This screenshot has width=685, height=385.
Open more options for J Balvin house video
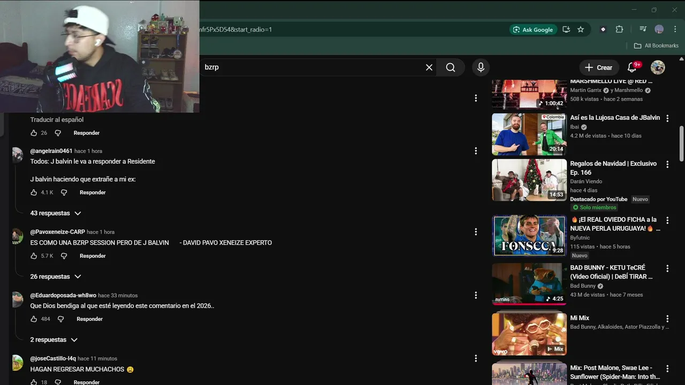point(667,119)
